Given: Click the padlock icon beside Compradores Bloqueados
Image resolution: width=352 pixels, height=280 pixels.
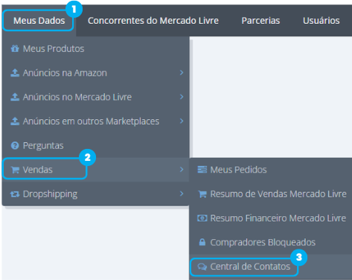Looking at the screenshot, I should [202, 242].
